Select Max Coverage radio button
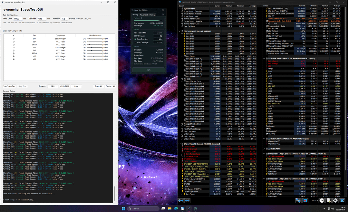Screen dimensions: 348x212 click(x=134, y=42)
